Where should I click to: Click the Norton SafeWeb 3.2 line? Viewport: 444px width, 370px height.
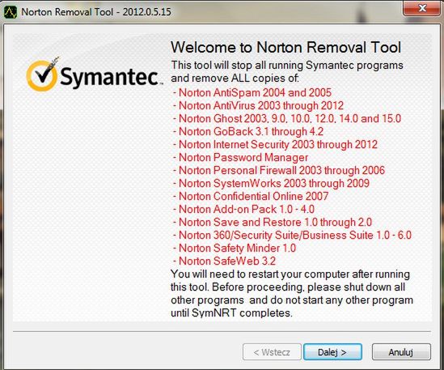(x=224, y=262)
